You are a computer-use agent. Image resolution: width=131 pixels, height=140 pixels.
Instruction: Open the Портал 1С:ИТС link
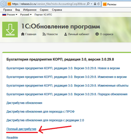pyautogui.click(x=43, y=15)
